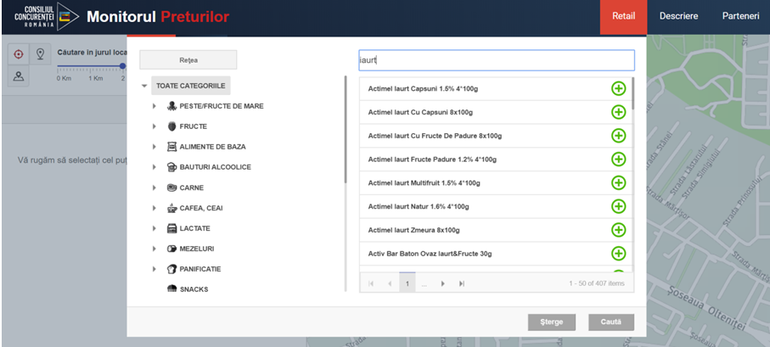
Task: Expand the PESTE/FRUCTE DE MARE category
Action: [154, 106]
